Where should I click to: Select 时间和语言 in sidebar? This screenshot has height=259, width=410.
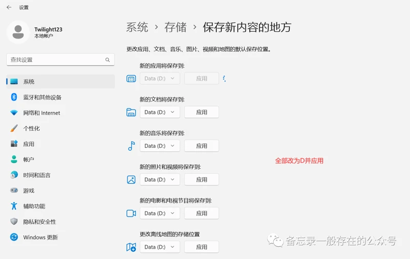pyautogui.click(x=37, y=175)
